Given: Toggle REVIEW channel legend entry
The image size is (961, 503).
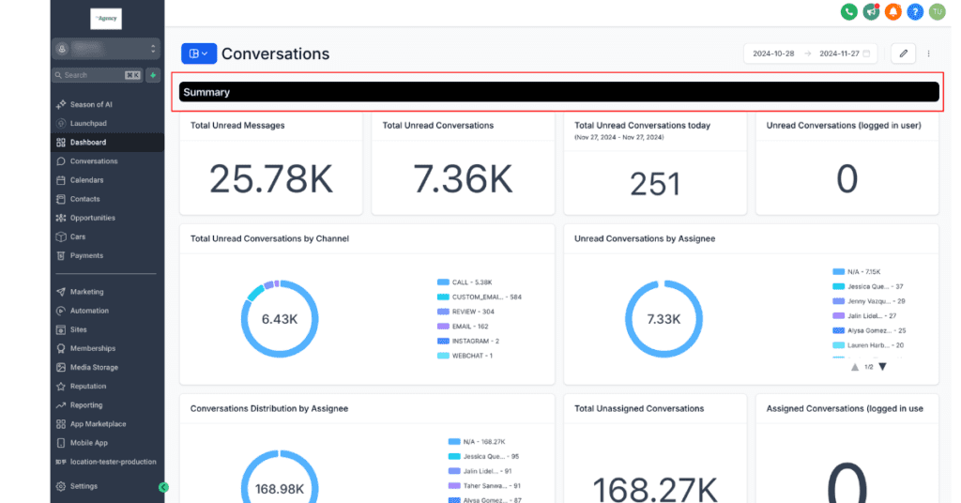Looking at the screenshot, I should click(472, 311).
